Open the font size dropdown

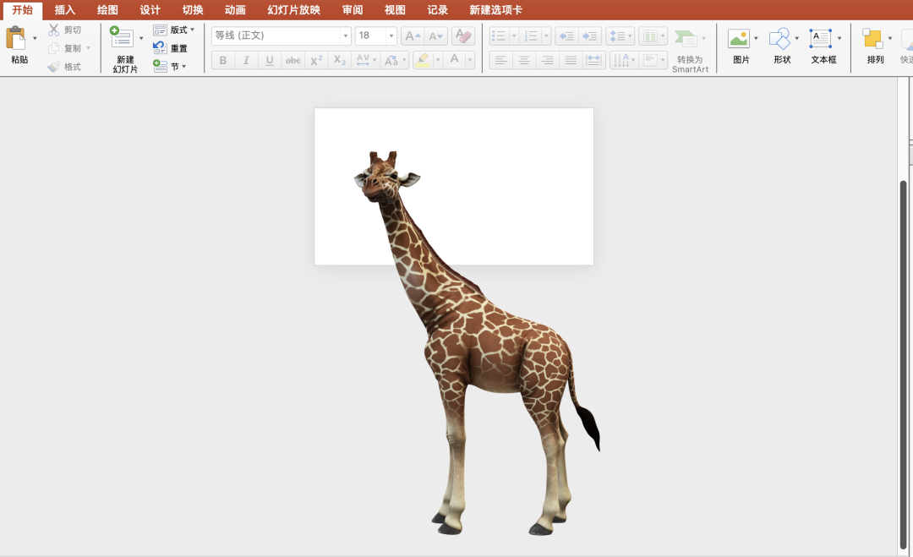click(391, 36)
